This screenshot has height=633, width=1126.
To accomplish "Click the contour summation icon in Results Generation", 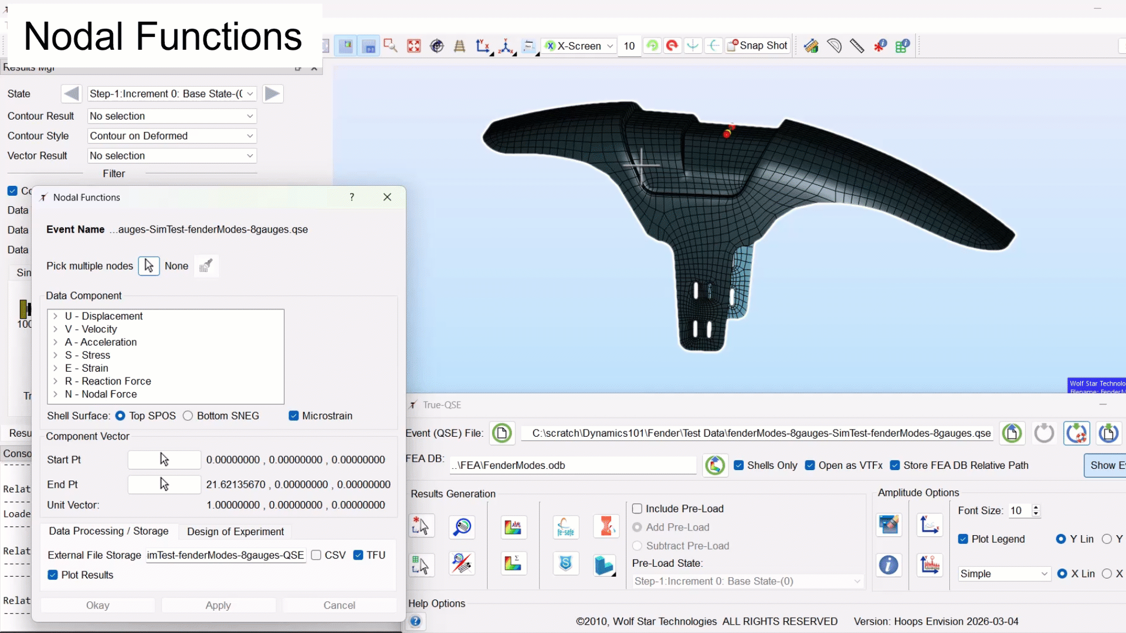I will pyautogui.click(x=513, y=564).
